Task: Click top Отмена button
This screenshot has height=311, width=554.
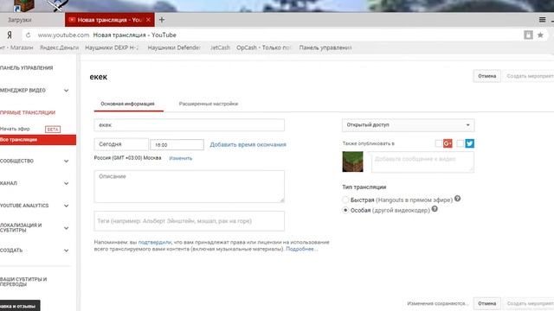Action: 486,76
